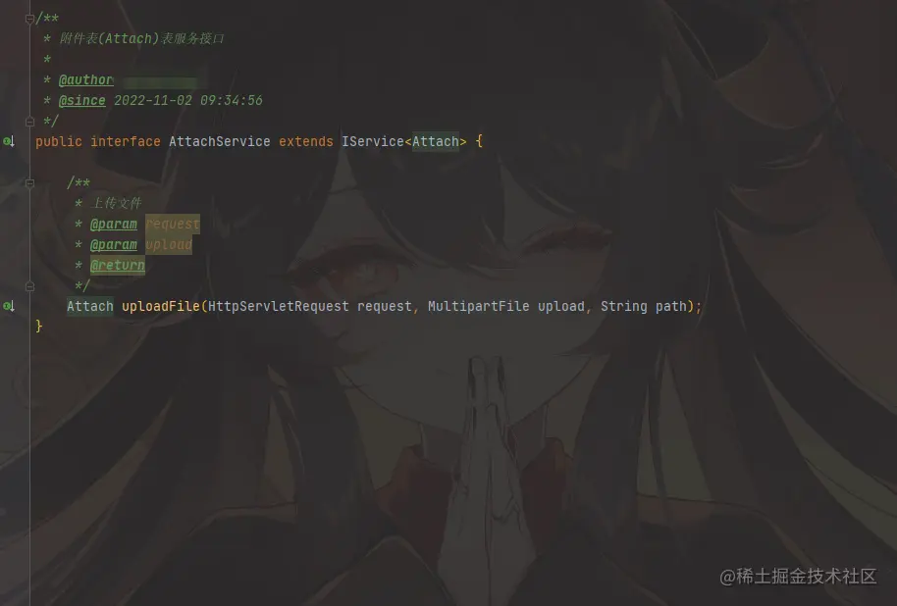This screenshot has height=606, width=897.
Task: Click the HttpServletRequest parameter type
Action: 278,306
